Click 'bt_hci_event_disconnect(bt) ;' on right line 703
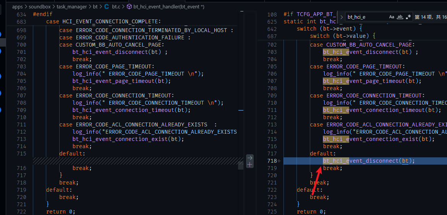The image size is (447, 215). (371, 52)
